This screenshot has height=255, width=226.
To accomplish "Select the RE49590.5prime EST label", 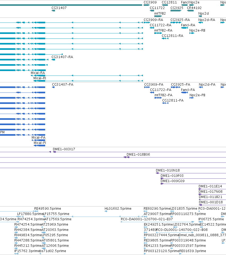I will (48, 209).
